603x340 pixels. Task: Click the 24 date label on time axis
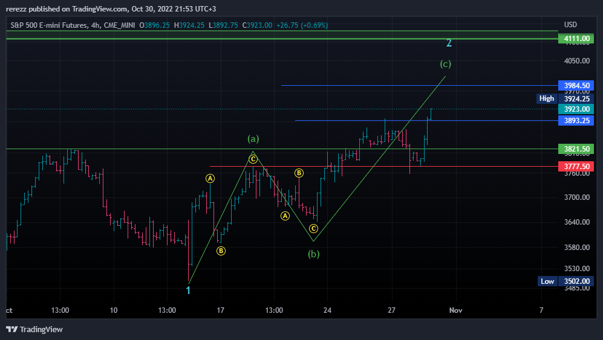(x=327, y=310)
